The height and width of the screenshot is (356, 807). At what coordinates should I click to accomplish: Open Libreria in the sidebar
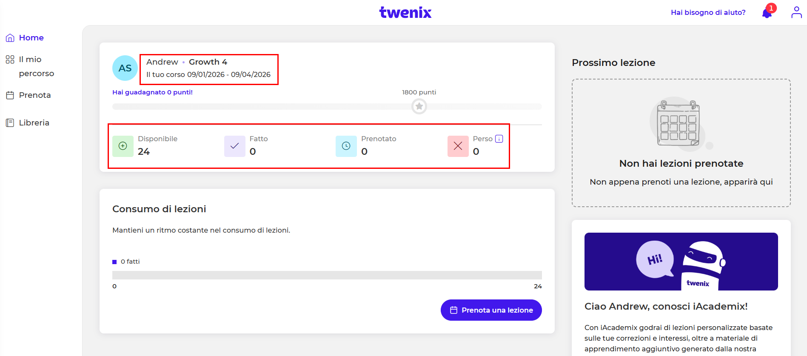point(34,123)
